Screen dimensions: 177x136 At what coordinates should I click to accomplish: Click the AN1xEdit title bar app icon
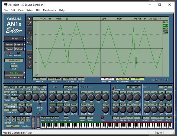pyautogui.click(x=5, y=5)
